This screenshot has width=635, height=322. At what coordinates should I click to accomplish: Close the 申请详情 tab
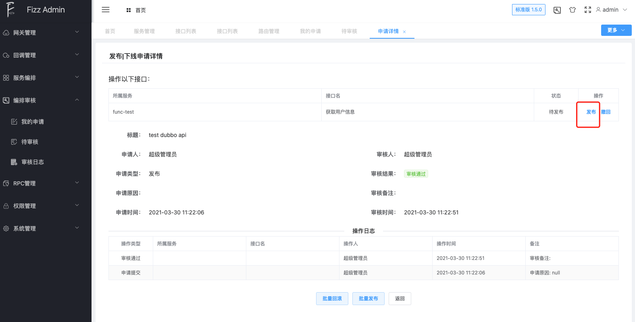pyautogui.click(x=404, y=32)
